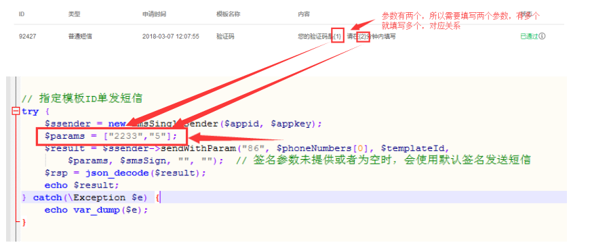Click the var_dump($e) line
The width and height of the screenshot is (590, 249).
click(x=96, y=210)
